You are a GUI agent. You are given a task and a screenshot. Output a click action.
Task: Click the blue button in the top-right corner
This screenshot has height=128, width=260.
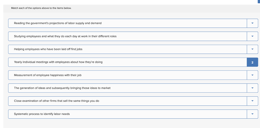click(258, 2)
